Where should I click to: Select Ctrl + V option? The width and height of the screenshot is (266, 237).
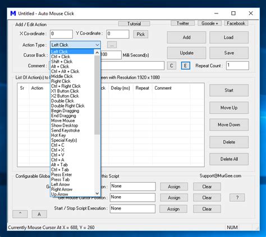pyautogui.click(x=72, y=155)
